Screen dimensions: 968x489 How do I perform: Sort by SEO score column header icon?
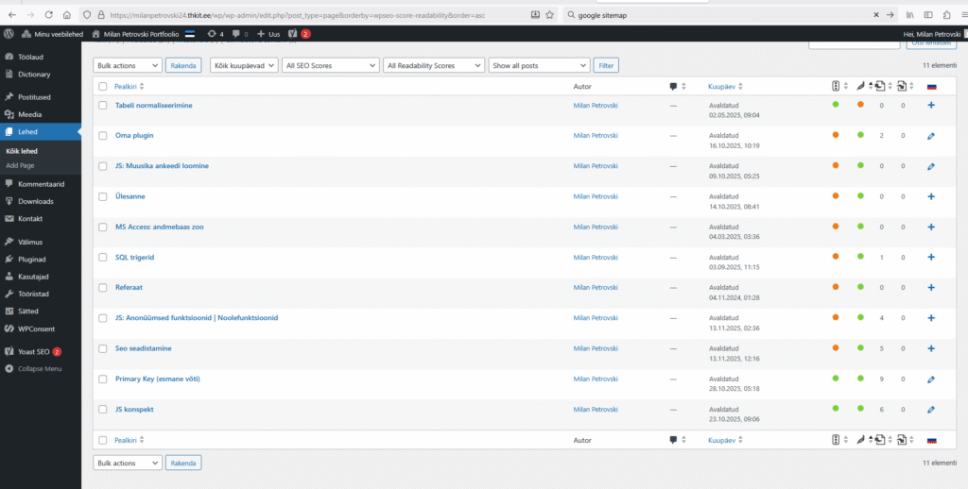(x=836, y=86)
